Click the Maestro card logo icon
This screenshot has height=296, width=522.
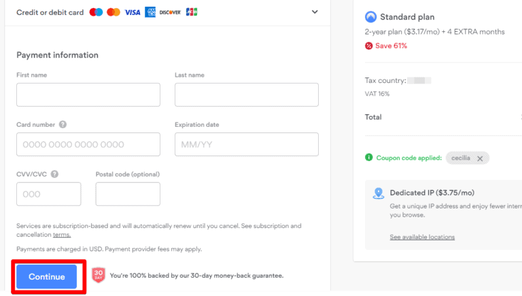(x=96, y=12)
